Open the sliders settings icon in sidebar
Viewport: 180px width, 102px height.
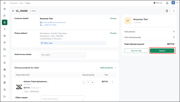(x=5, y=43)
